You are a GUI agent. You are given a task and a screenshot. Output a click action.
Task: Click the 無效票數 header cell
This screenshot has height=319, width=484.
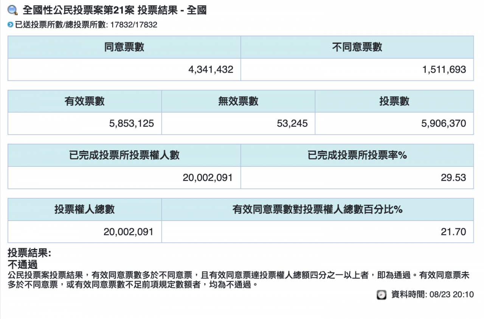click(238, 101)
